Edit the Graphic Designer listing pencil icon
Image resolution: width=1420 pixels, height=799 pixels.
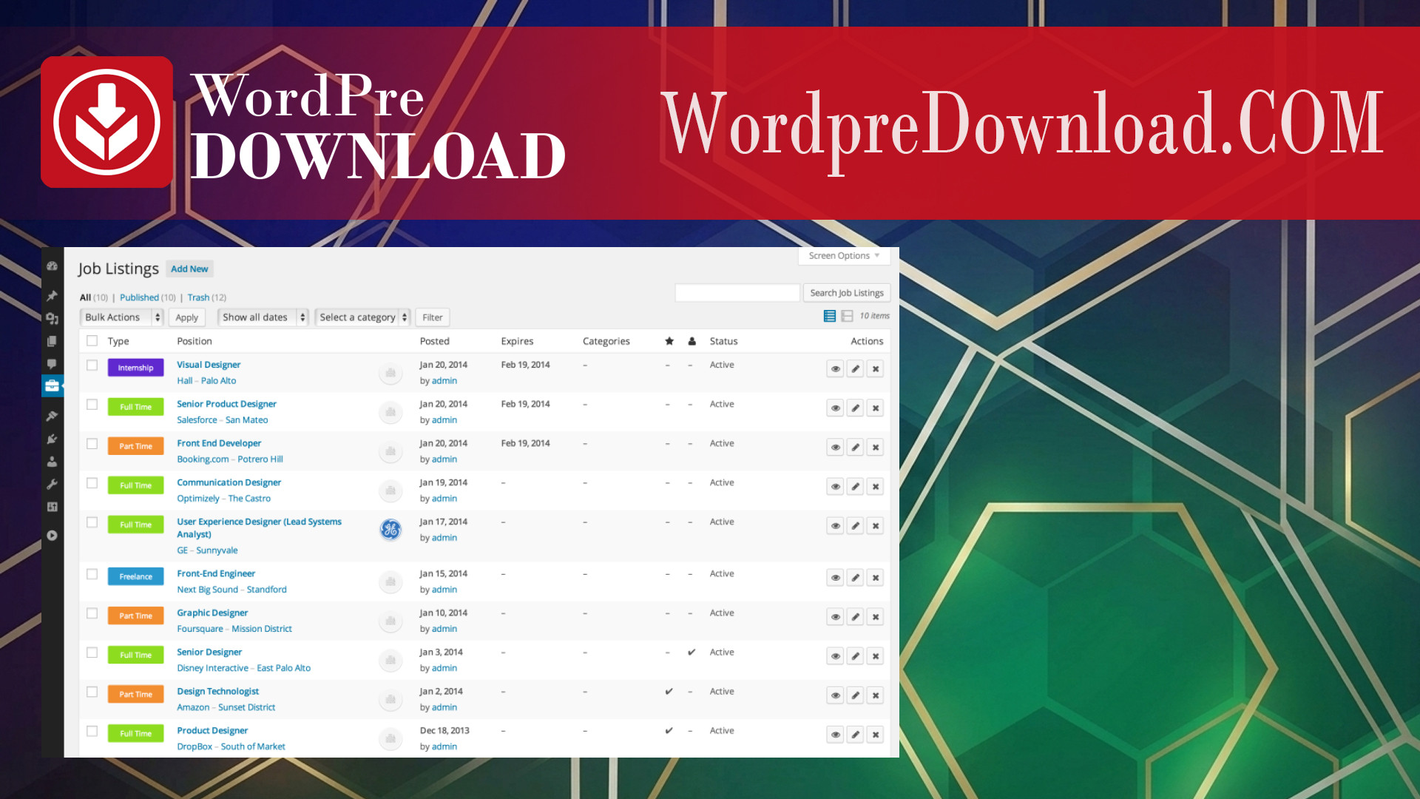(855, 616)
